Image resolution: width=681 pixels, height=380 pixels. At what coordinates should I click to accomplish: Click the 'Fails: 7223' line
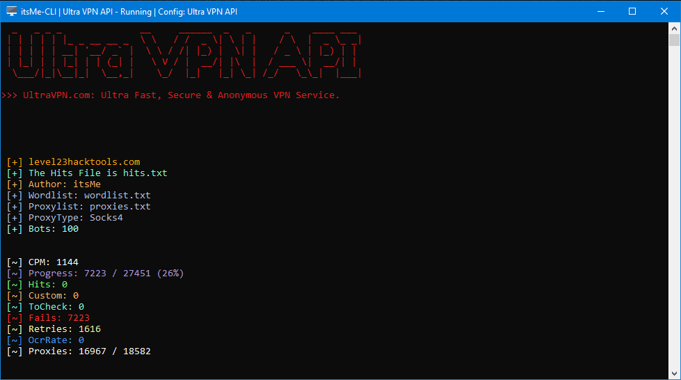(x=48, y=318)
